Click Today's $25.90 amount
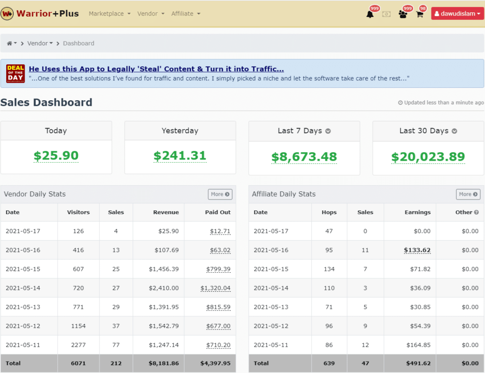The height and width of the screenshot is (373, 485). (56, 156)
